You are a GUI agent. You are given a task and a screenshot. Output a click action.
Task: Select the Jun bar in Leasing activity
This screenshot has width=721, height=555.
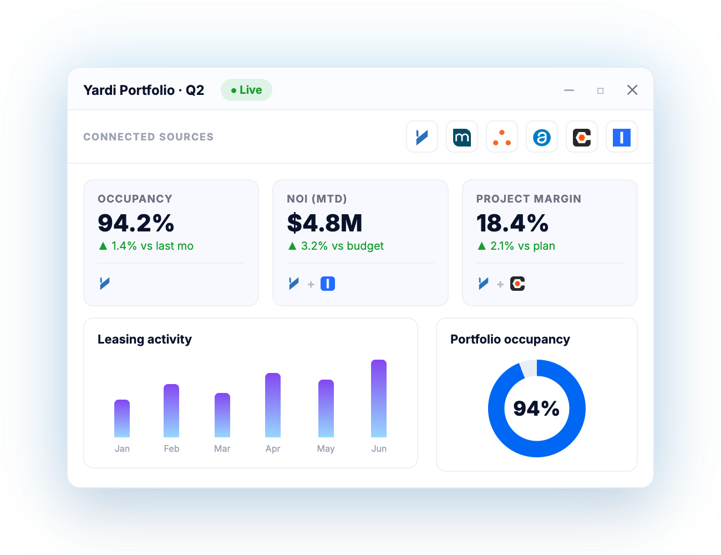379,398
